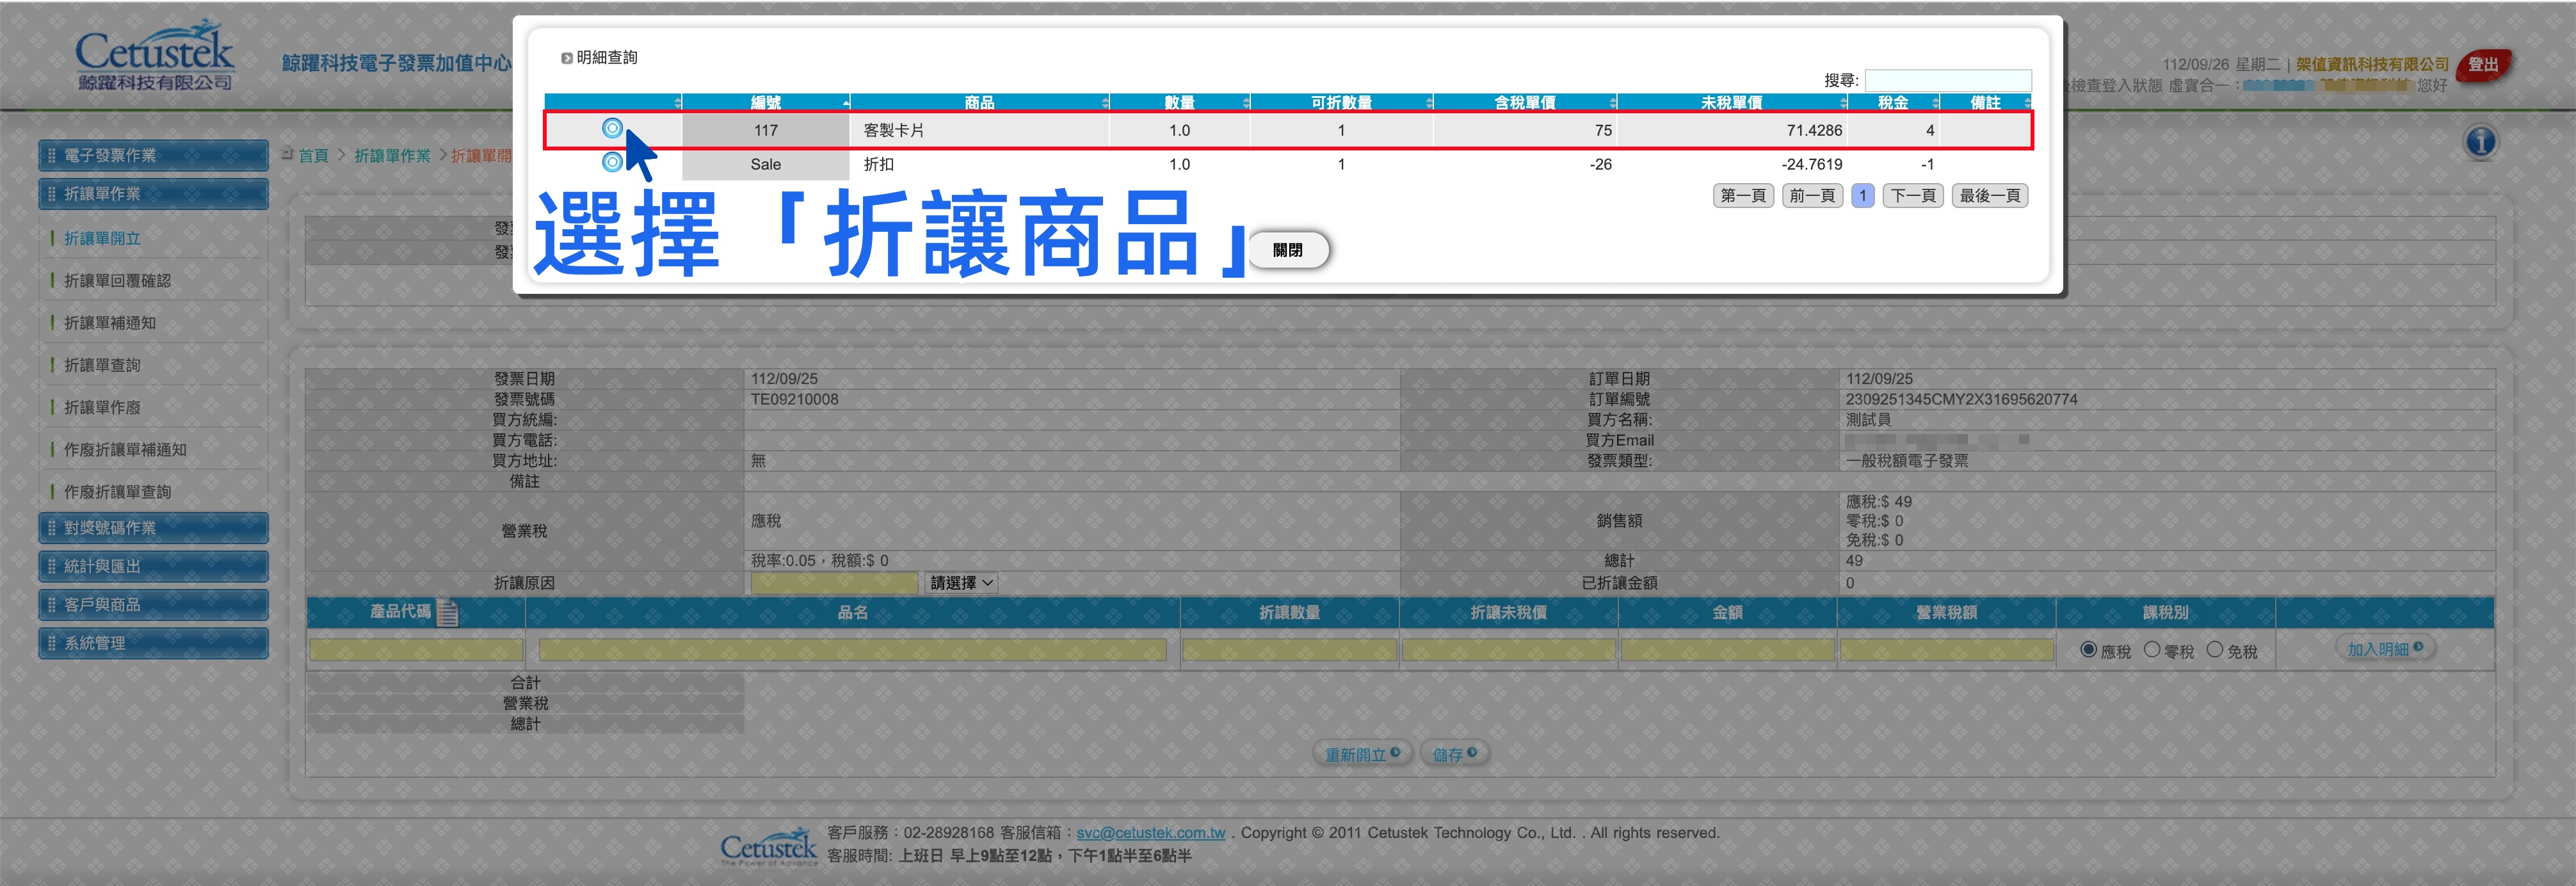Click the 折讓原因 text input field
2576x886 pixels.
834,583
